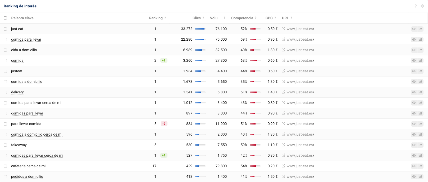Check the select-all checkbox in the table header

(5, 18)
